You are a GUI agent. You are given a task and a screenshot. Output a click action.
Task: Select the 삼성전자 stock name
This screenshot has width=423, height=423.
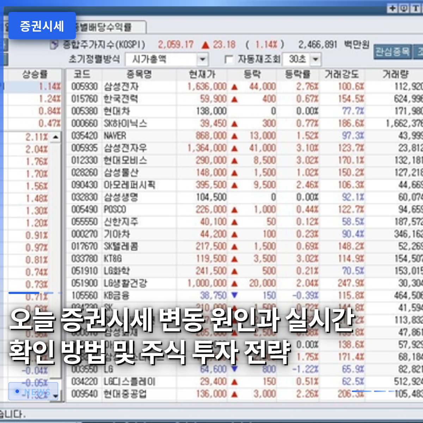tap(121, 87)
